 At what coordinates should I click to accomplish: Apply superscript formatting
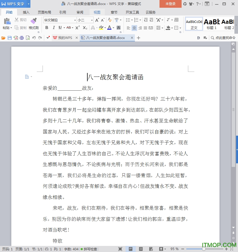pos(77,28)
